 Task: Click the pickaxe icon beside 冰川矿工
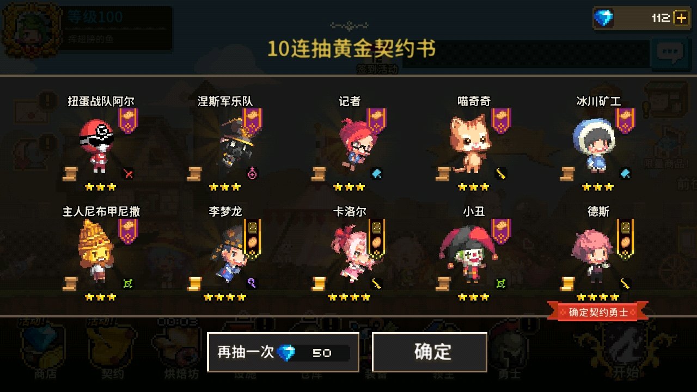click(x=625, y=174)
